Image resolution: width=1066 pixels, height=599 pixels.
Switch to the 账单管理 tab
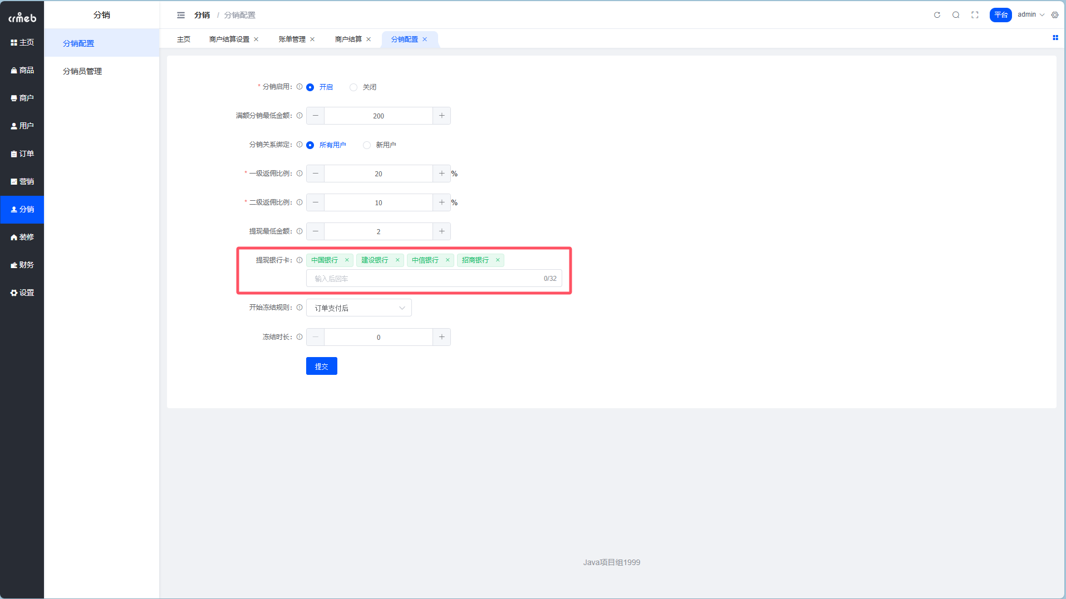tap(292, 39)
